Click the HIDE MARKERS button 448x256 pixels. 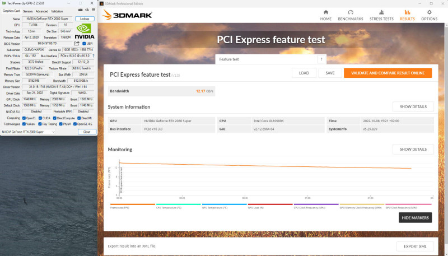point(415,218)
